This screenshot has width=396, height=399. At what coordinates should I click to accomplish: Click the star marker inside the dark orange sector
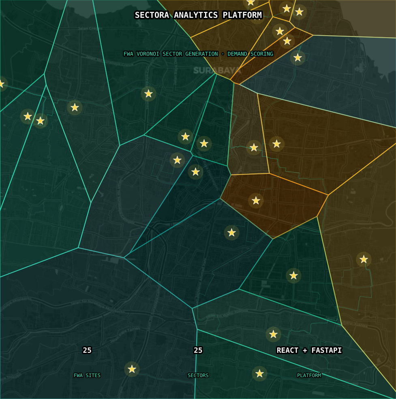[x=256, y=201]
